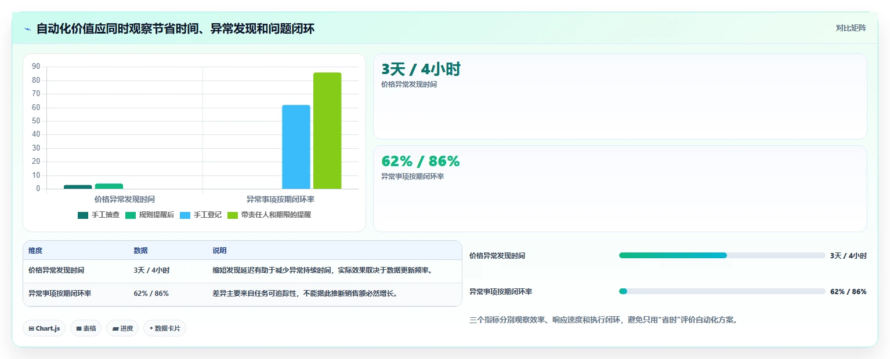890x359 pixels.
Task: Click the 异常事项按期闭环率 table row label
Action: (x=60, y=294)
